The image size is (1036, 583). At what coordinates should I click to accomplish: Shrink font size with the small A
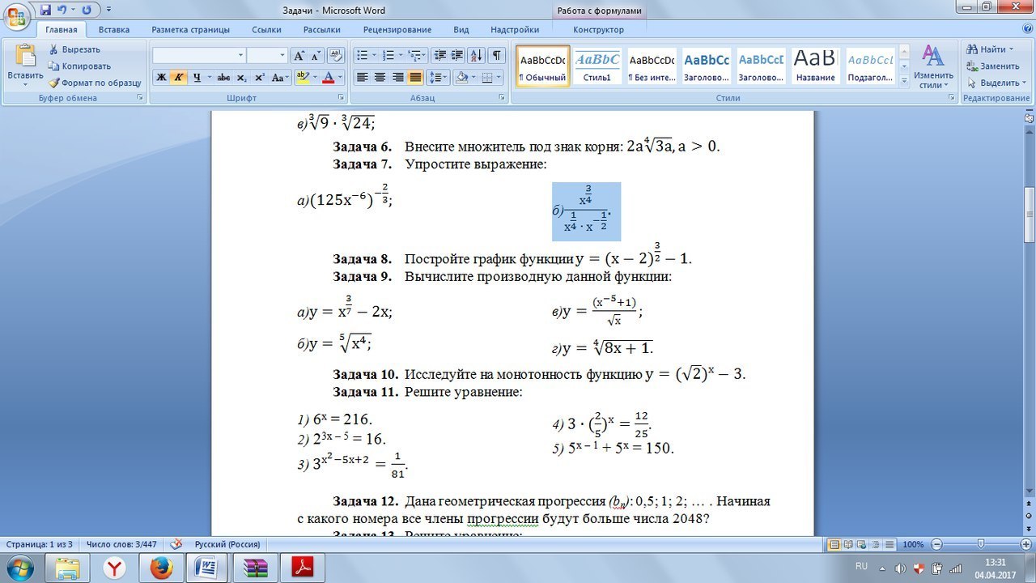tap(316, 55)
